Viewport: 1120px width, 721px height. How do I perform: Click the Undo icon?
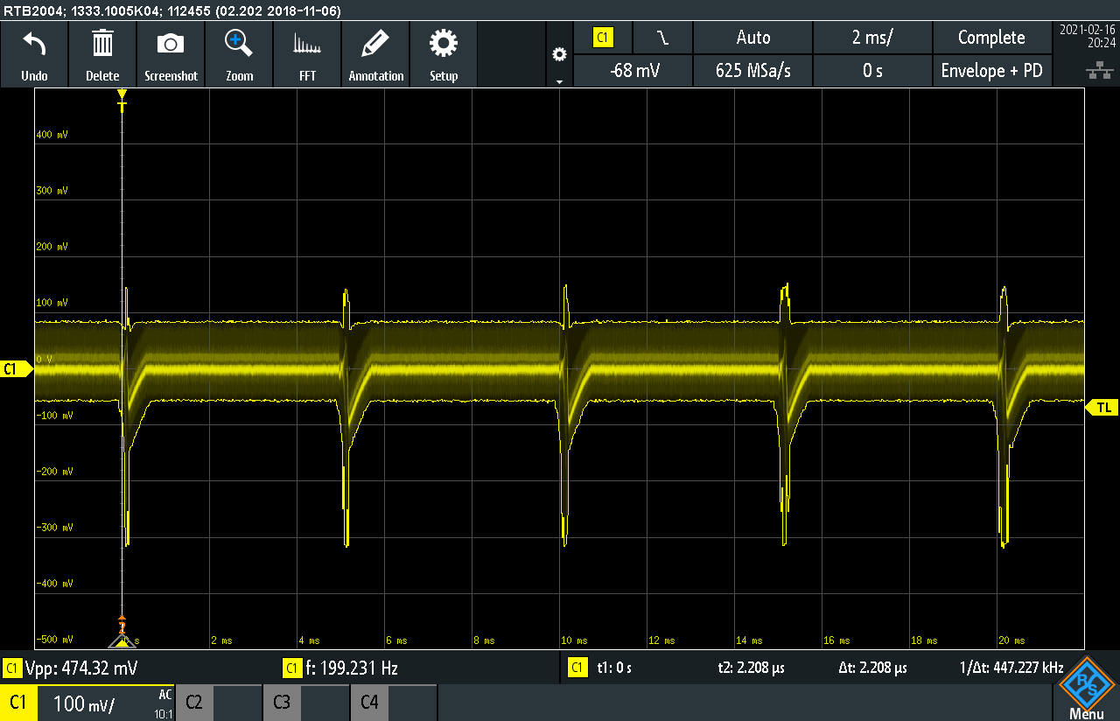pyautogui.click(x=34, y=52)
